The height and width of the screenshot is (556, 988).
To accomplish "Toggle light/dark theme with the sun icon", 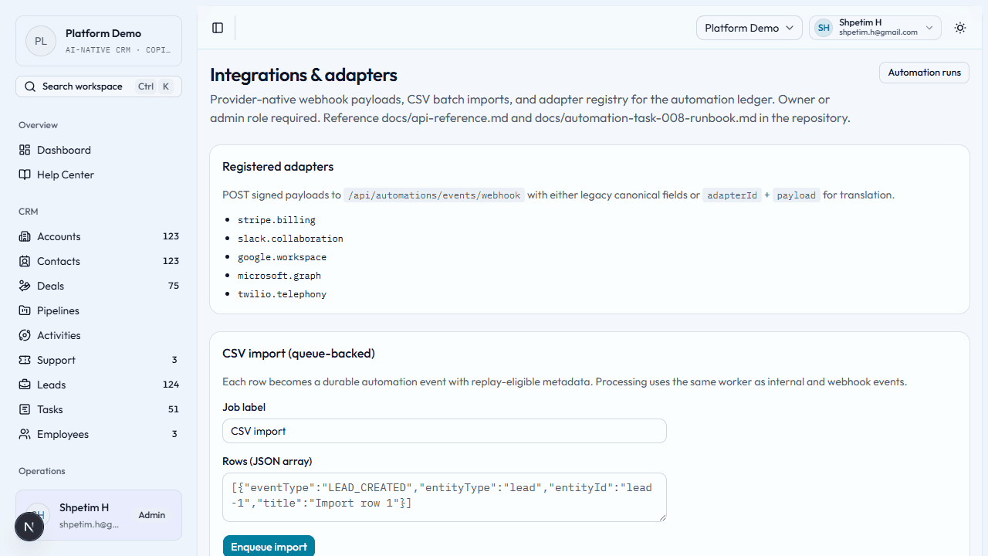I will (x=959, y=28).
